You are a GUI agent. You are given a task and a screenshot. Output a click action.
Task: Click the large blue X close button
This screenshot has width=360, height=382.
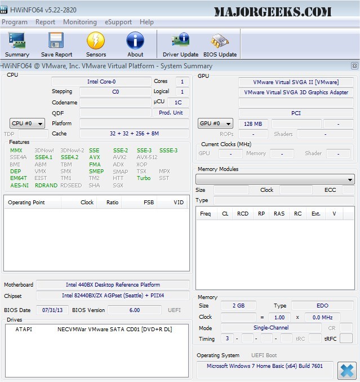coord(347,371)
